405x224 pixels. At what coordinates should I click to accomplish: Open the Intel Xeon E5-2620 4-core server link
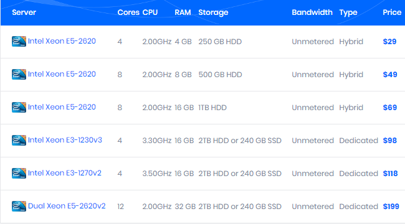pyautogui.click(x=62, y=41)
